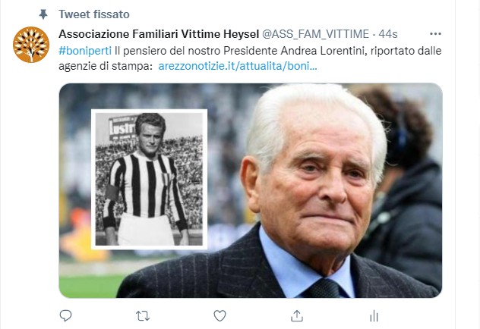Click the black-and-white footballer inset photo
480x329 pixels.
[149, 179]
